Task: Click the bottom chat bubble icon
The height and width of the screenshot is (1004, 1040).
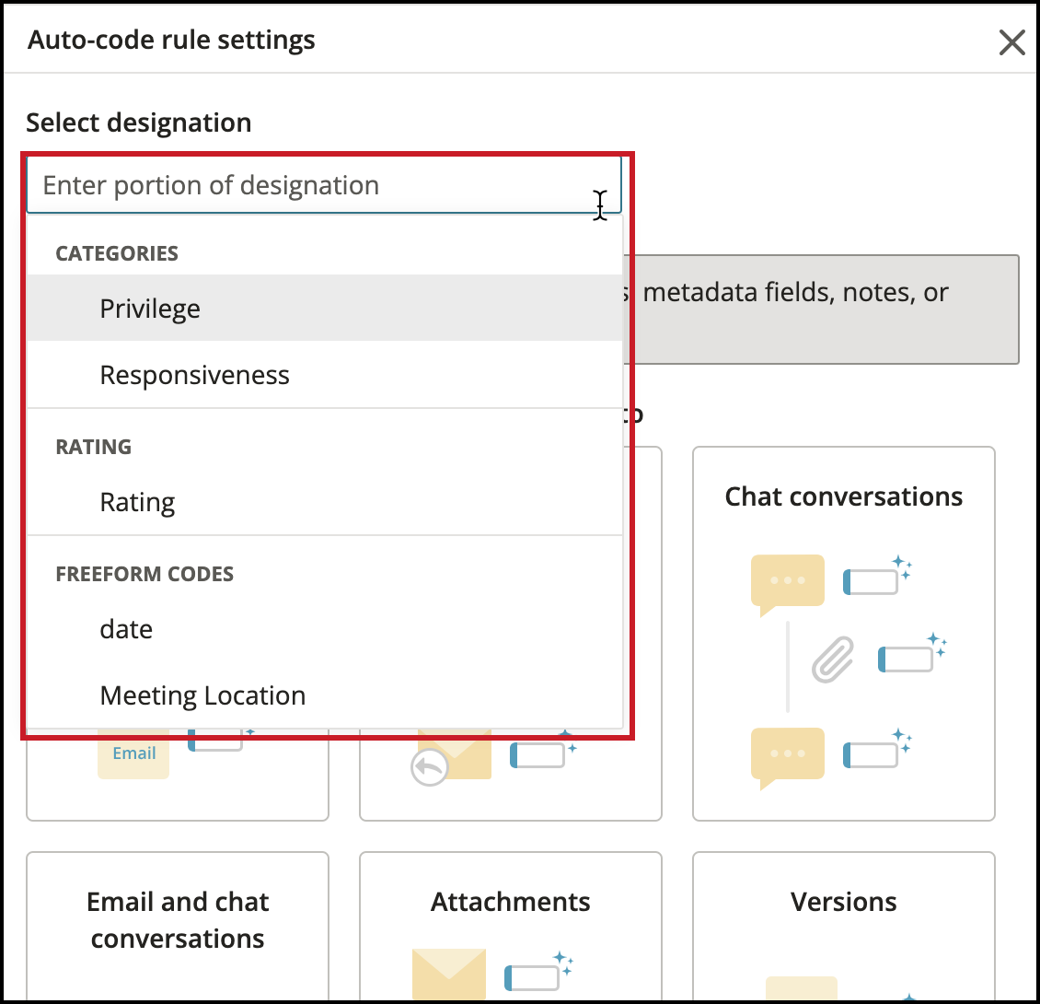Action: click(x=787, y=758)
